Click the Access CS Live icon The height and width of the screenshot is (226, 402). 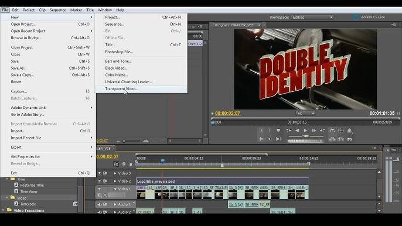pos(356,17)
